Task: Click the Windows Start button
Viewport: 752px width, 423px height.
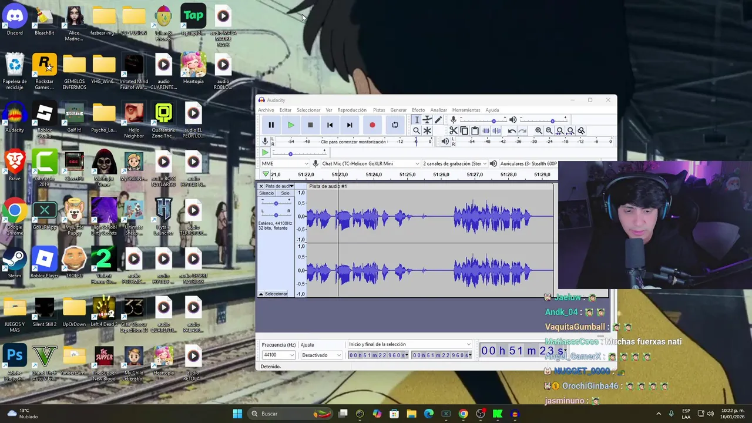Action: pyautogui.click(x=237, y=414)
